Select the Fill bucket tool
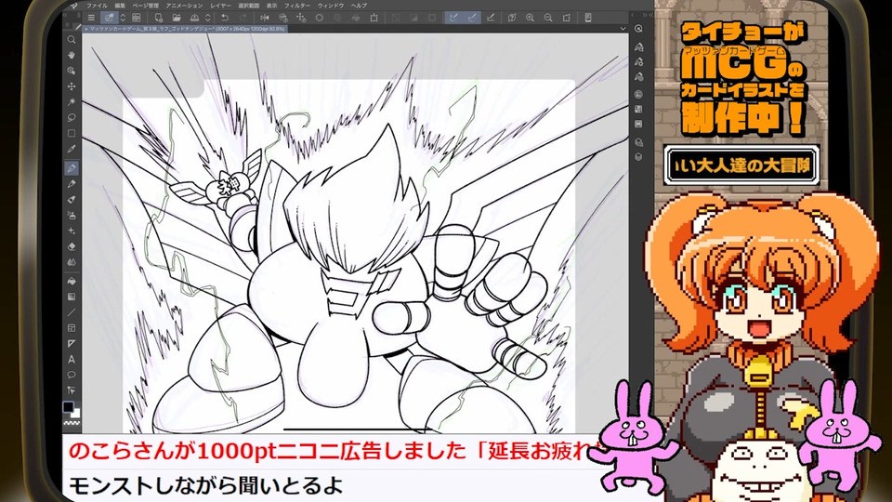Viewport: 892px width, 502px height. pyautogui.click(x=72, y=281)
